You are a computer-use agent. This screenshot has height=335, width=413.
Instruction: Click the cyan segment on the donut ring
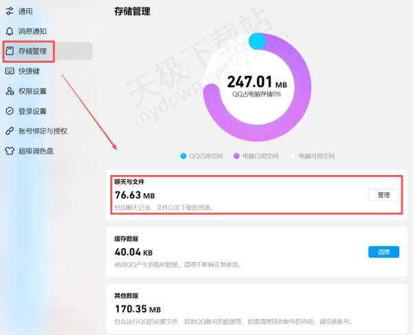point(256,41)
